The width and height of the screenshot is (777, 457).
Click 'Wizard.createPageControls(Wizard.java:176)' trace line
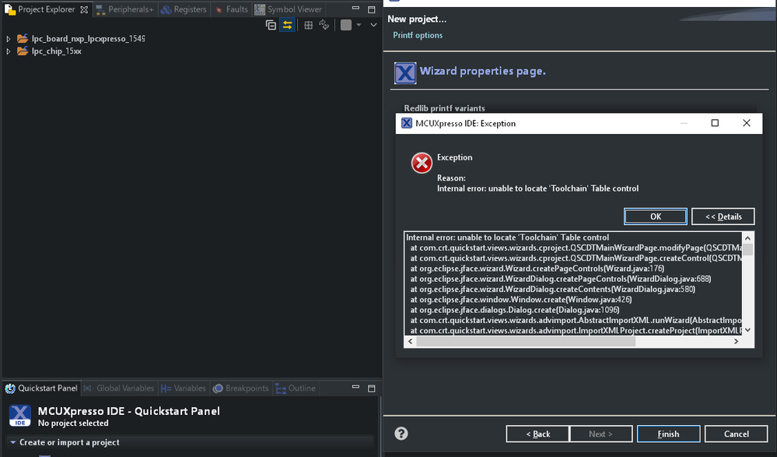point(537,269)
